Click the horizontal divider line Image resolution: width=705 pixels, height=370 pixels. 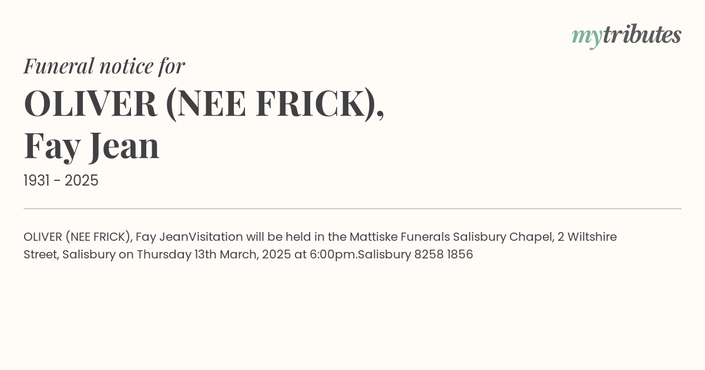(x=352, y=208)
